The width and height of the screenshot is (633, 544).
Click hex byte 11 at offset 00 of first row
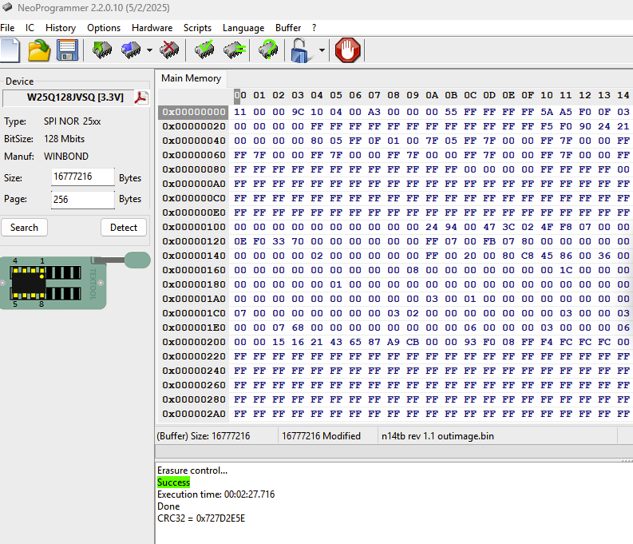click(x=240, y=112)
